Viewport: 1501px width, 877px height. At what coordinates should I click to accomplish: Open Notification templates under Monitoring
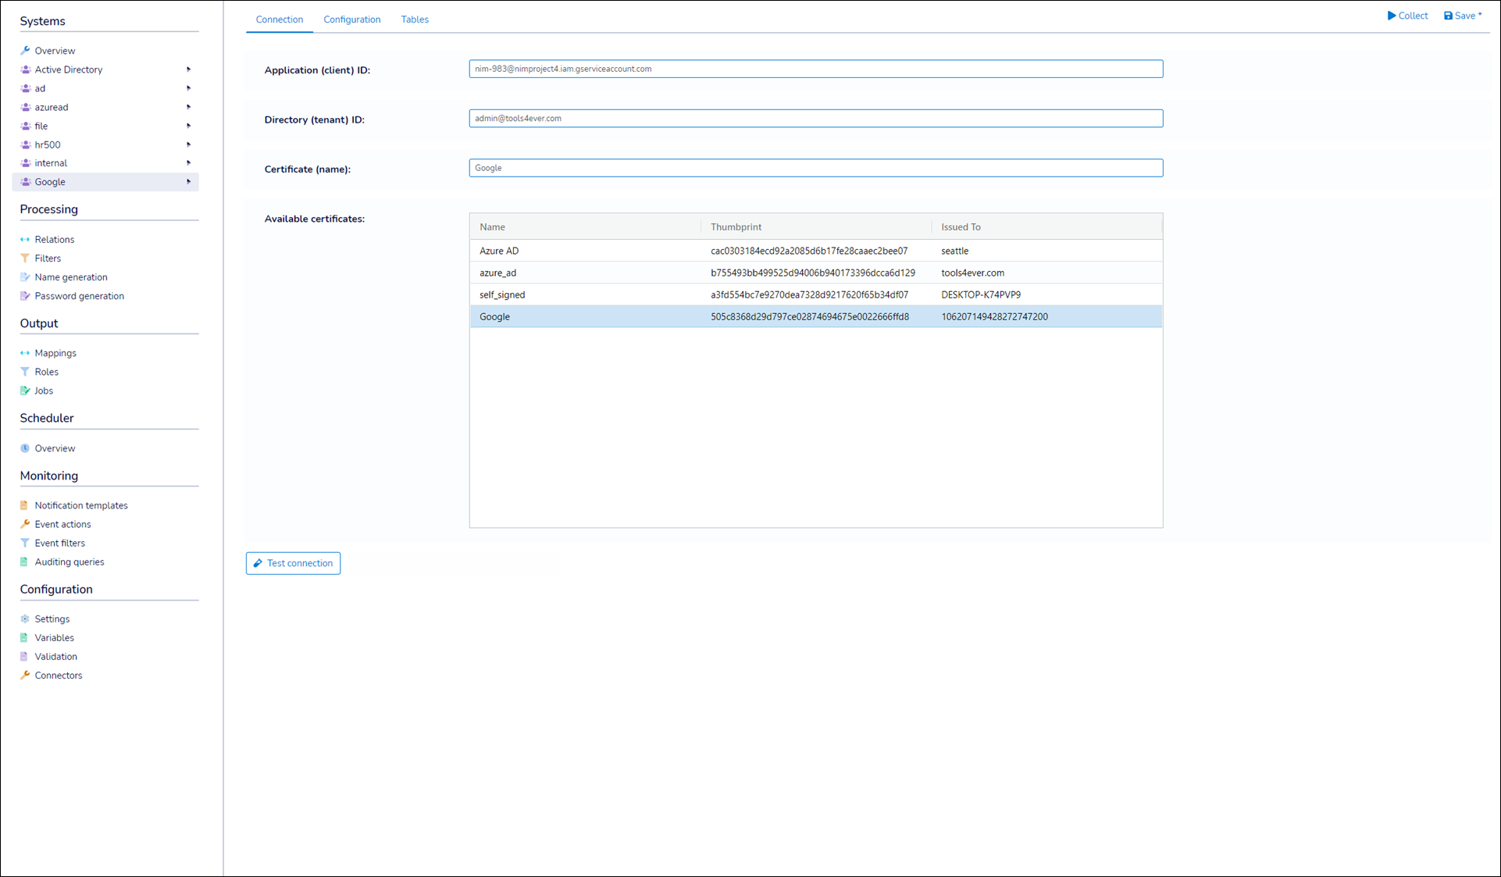[x=81, y=505]
